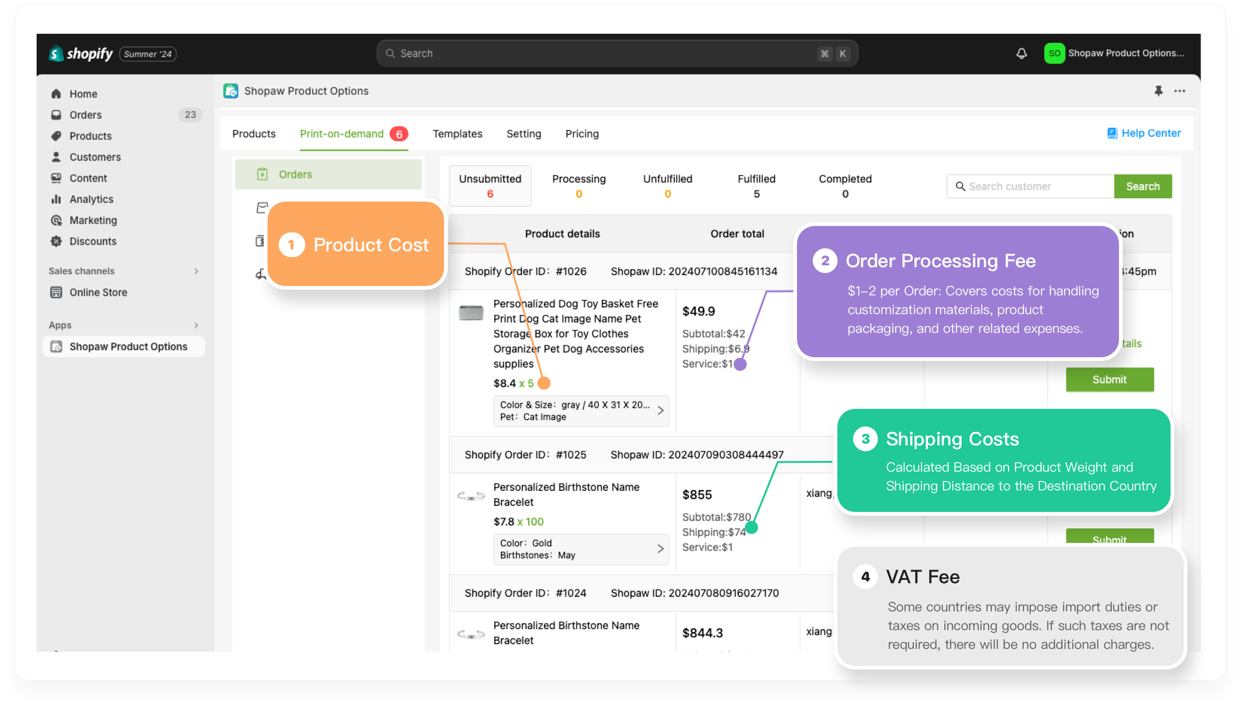Click the Summer '24 badge

pos(147,54)
